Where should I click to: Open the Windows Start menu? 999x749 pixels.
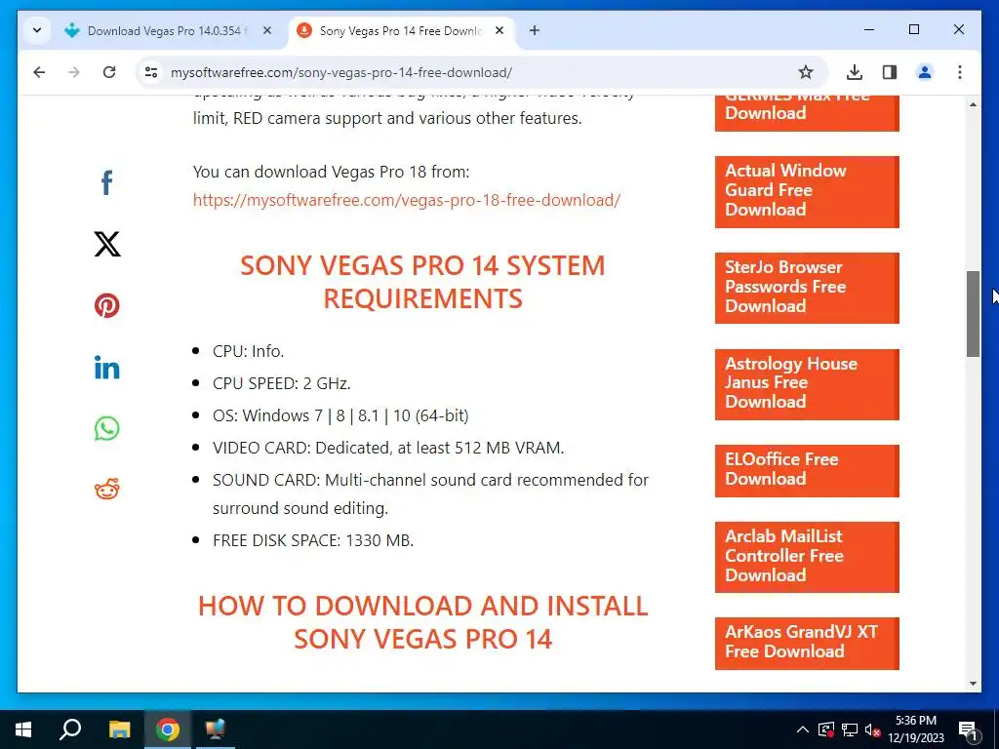pos(23,729)
